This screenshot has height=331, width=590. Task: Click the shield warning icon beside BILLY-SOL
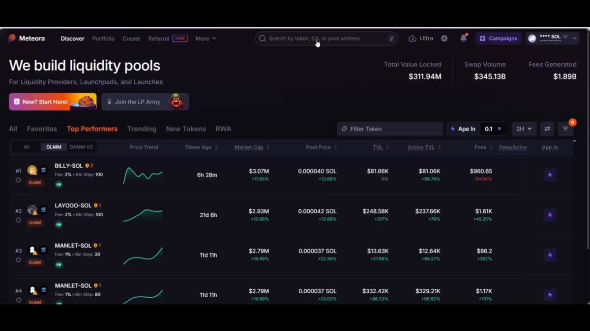click(x=87, y=166)
